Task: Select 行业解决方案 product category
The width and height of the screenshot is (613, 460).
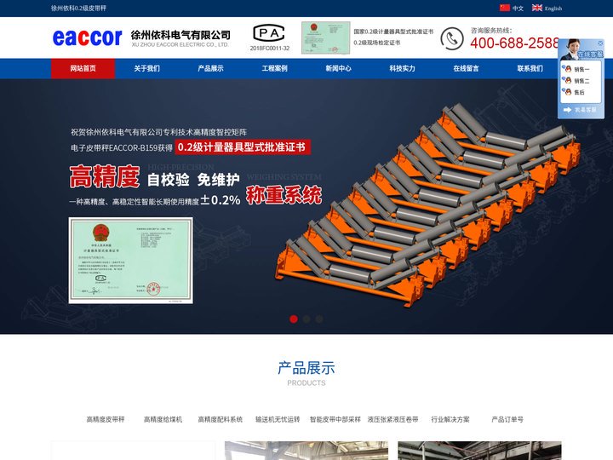Action: coord(450,419)
